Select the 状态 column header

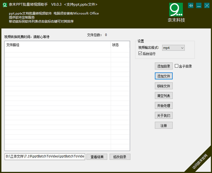coord(120,45)
